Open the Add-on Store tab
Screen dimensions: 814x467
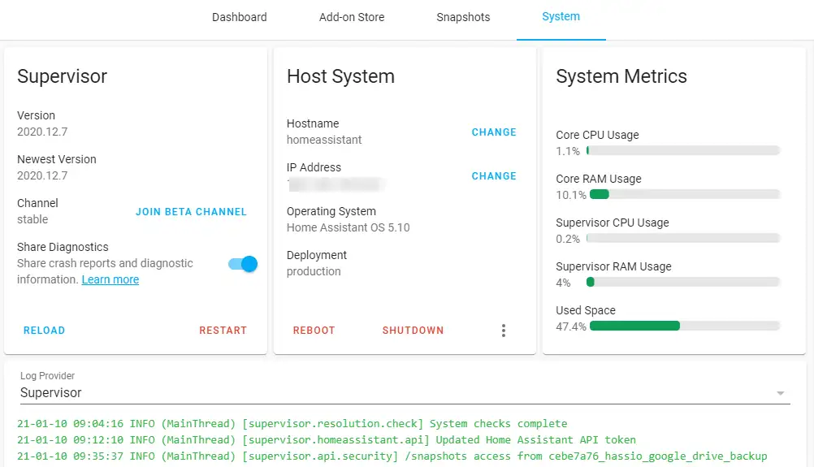click(352, 17)
